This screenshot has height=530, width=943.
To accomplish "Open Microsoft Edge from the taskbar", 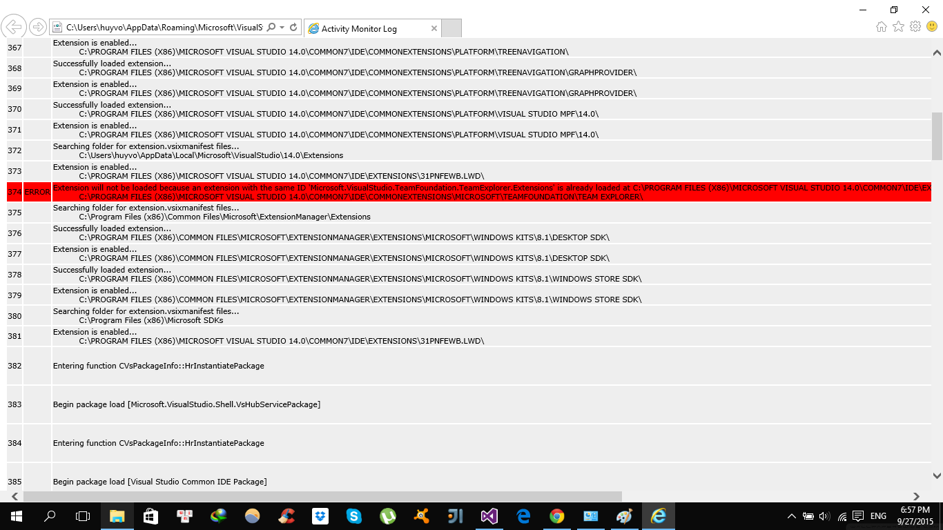I will coord(523,516).
